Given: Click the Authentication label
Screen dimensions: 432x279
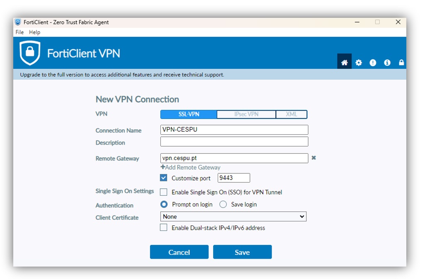Looking at the screenshot, I should [x=114, y=206].
